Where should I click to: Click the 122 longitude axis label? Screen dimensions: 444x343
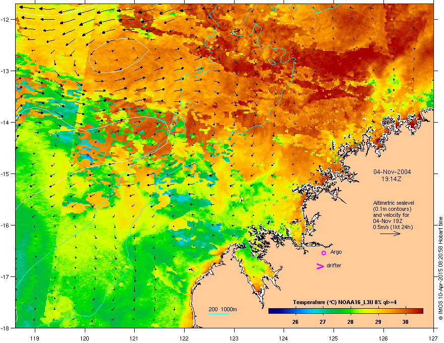coord(184,338)
